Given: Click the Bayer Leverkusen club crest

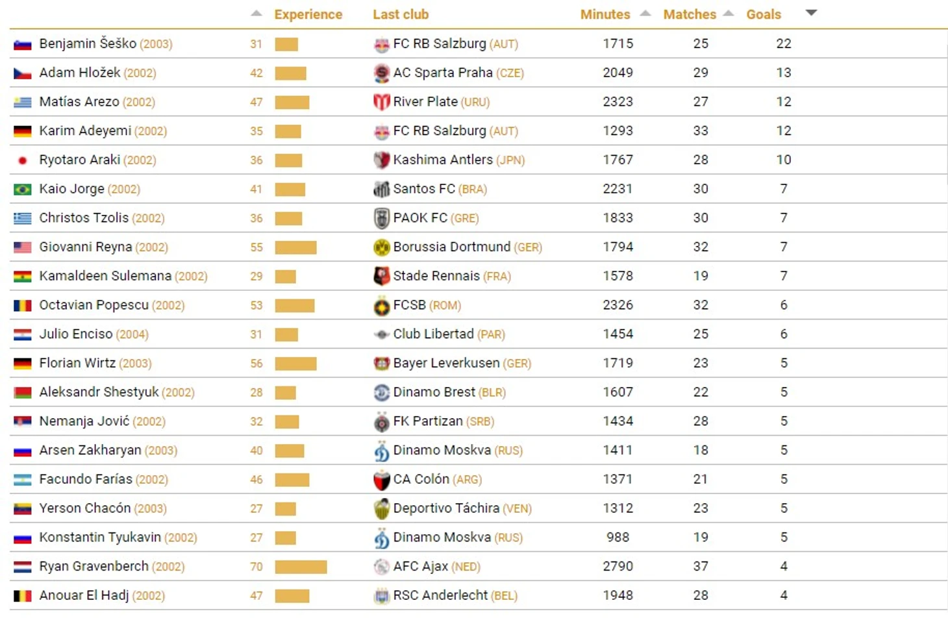Looking at the screenshot, I should [x=381, y=364].
